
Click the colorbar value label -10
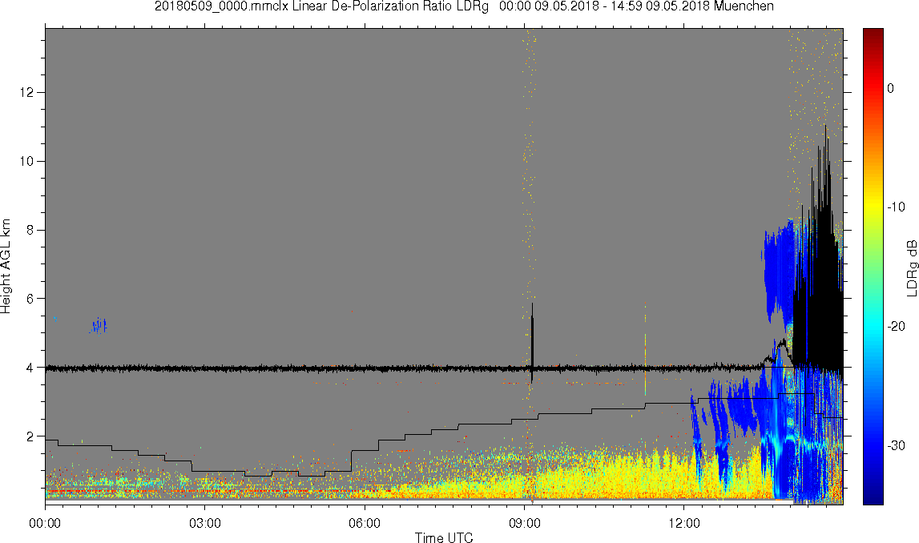coord(896,207)
